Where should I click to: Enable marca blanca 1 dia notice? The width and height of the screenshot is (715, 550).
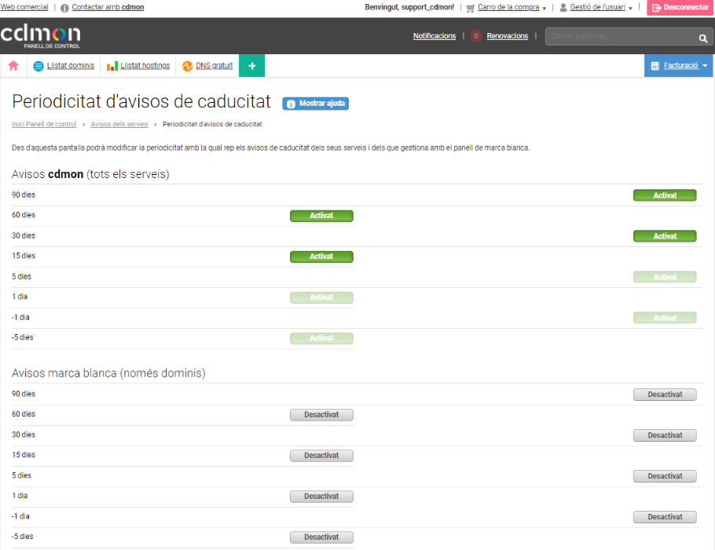[321, 497]
